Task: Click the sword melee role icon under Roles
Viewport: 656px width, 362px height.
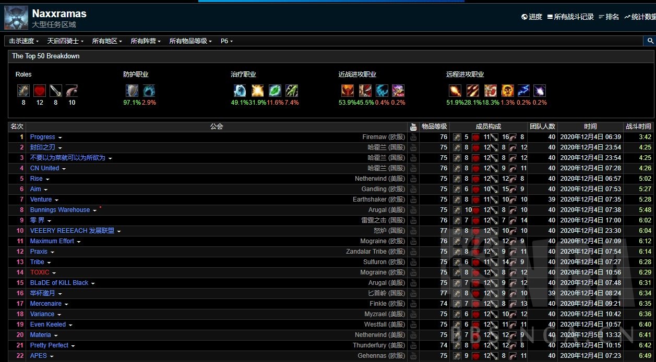Action: point(55,90)
